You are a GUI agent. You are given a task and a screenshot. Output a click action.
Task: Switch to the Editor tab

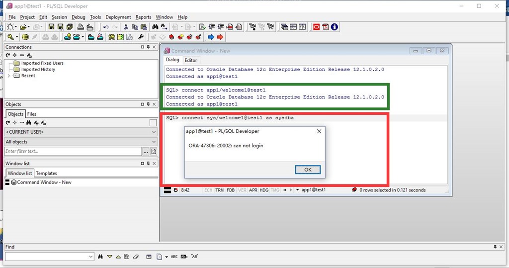click(190, 60)
